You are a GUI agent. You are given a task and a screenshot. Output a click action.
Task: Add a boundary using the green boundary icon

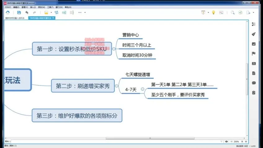pyautogui.click(x=64, y=12)
